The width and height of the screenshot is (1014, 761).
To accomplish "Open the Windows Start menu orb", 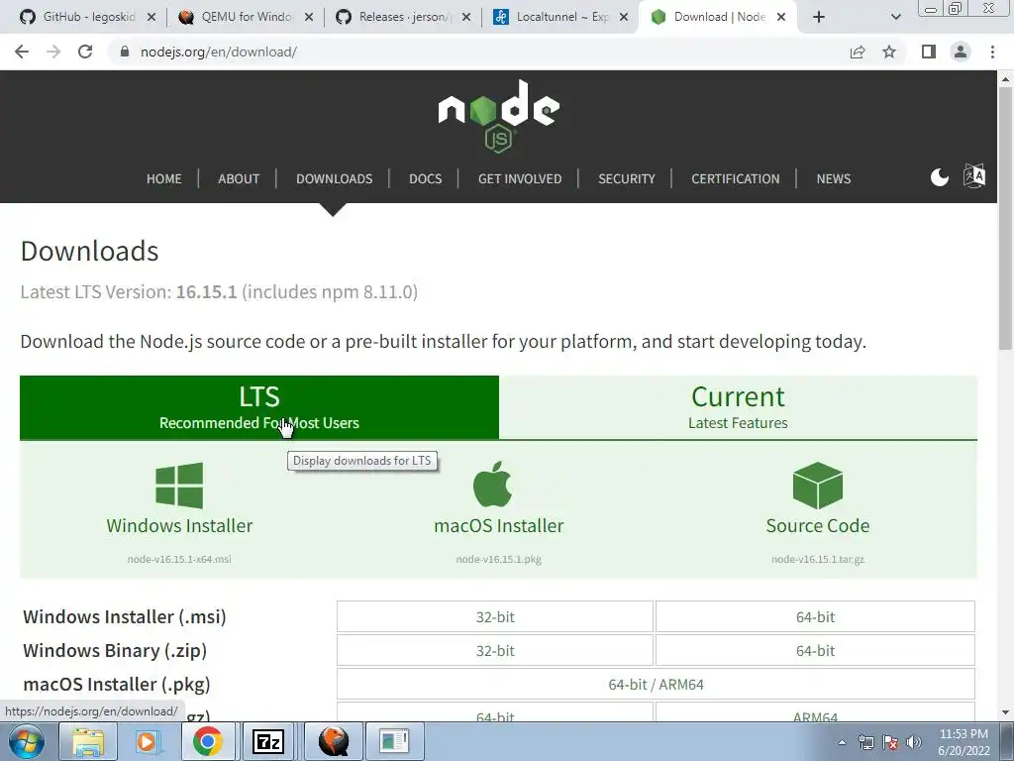I will click(26, 741).
